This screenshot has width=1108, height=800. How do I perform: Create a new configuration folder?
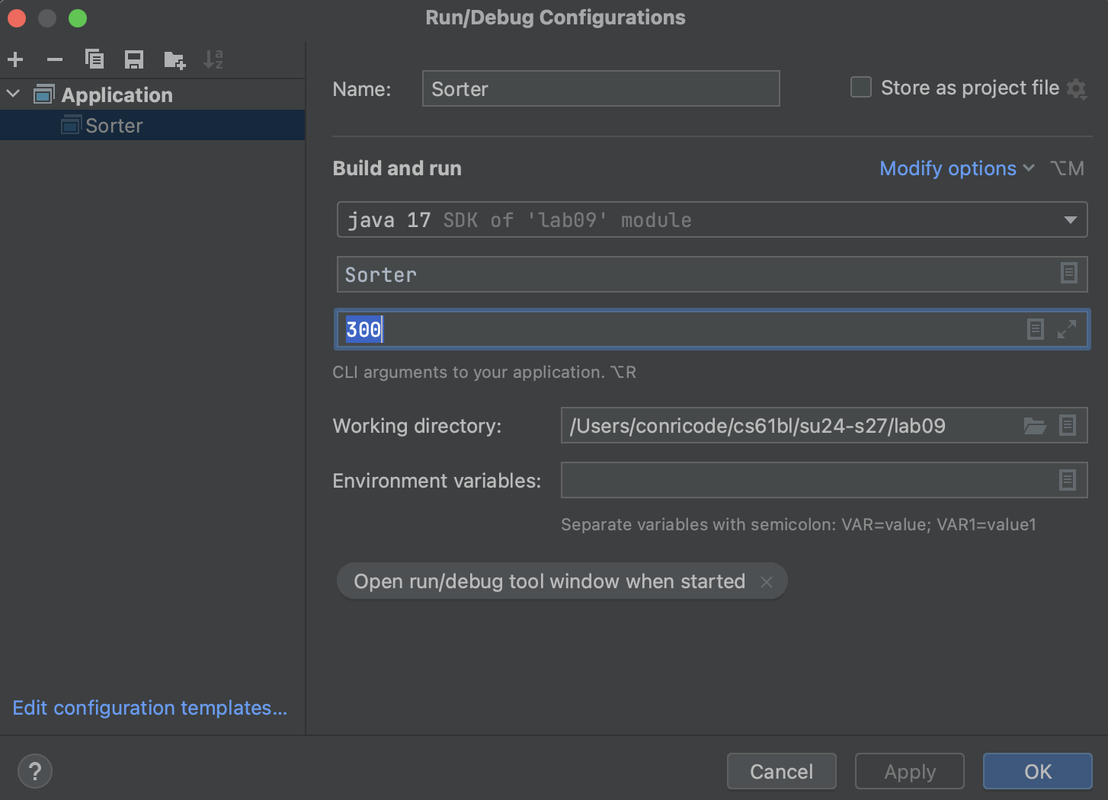(x=175, y=60)
